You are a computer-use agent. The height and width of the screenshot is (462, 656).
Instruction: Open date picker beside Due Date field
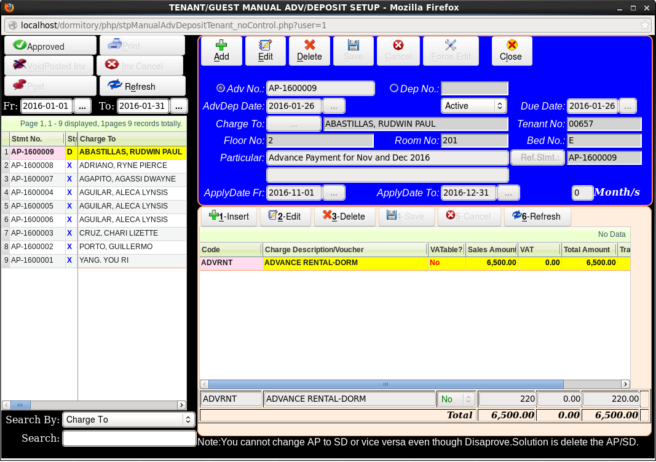pos(627,106)
